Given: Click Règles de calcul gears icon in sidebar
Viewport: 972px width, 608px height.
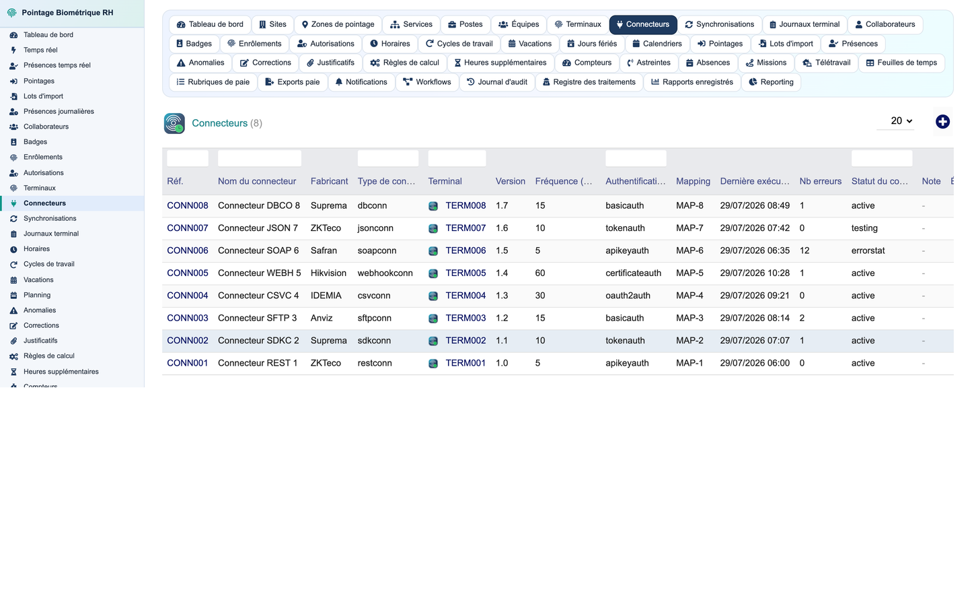Looking at the screenshot, I should [x=13, y=356].
